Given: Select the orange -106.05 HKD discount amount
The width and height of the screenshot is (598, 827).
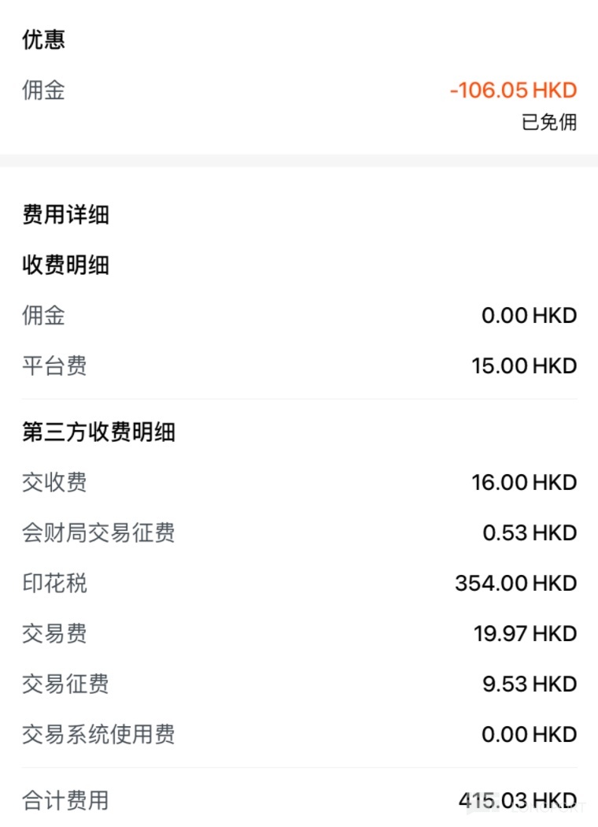Looking at the screenshot, I should tap(513, 90).
